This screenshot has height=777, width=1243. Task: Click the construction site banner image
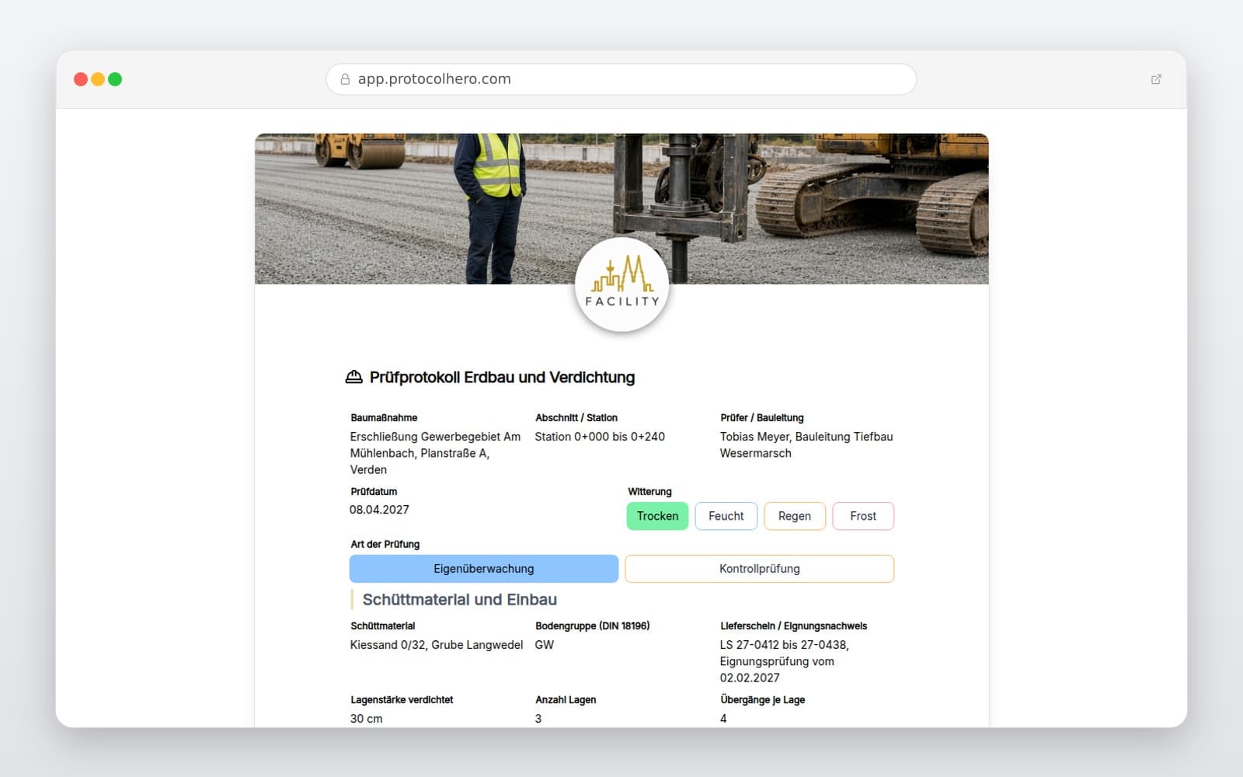point(621,209)
